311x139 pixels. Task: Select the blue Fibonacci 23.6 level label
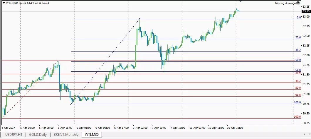[298, 37]
